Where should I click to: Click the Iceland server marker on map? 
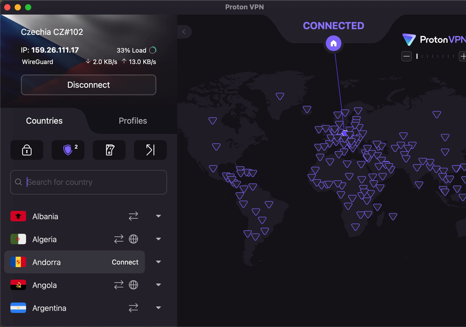coord(307,109)
